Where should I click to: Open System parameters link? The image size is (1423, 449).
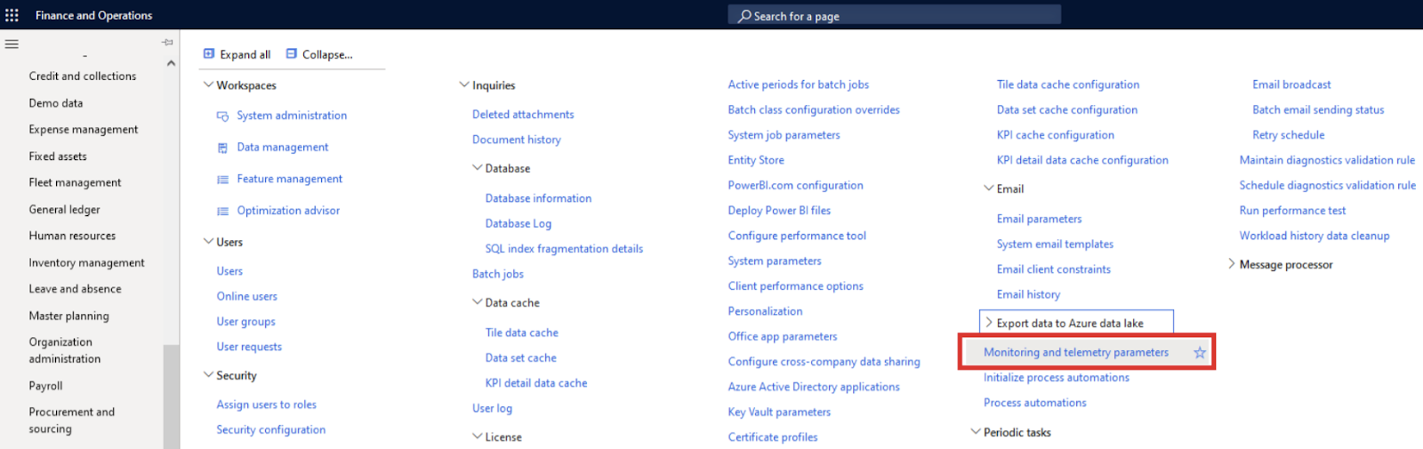coord(775,261)
